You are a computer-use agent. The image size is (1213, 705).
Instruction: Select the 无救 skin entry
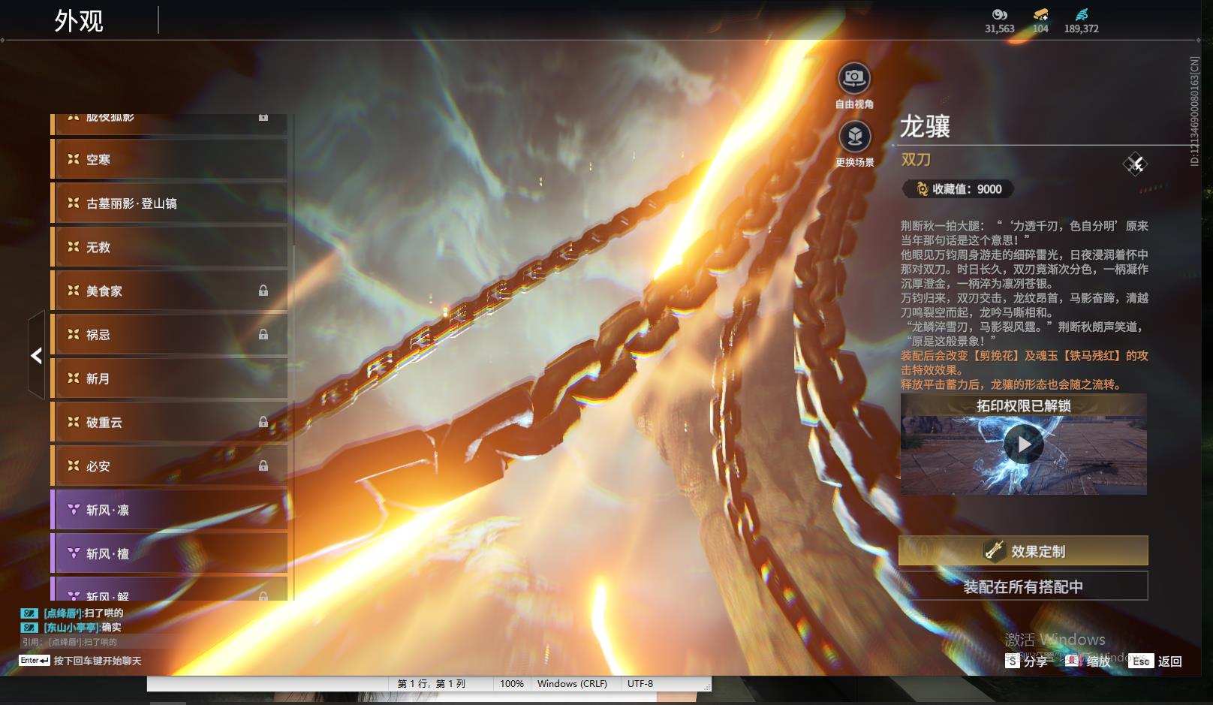click(x=169, y=247)
